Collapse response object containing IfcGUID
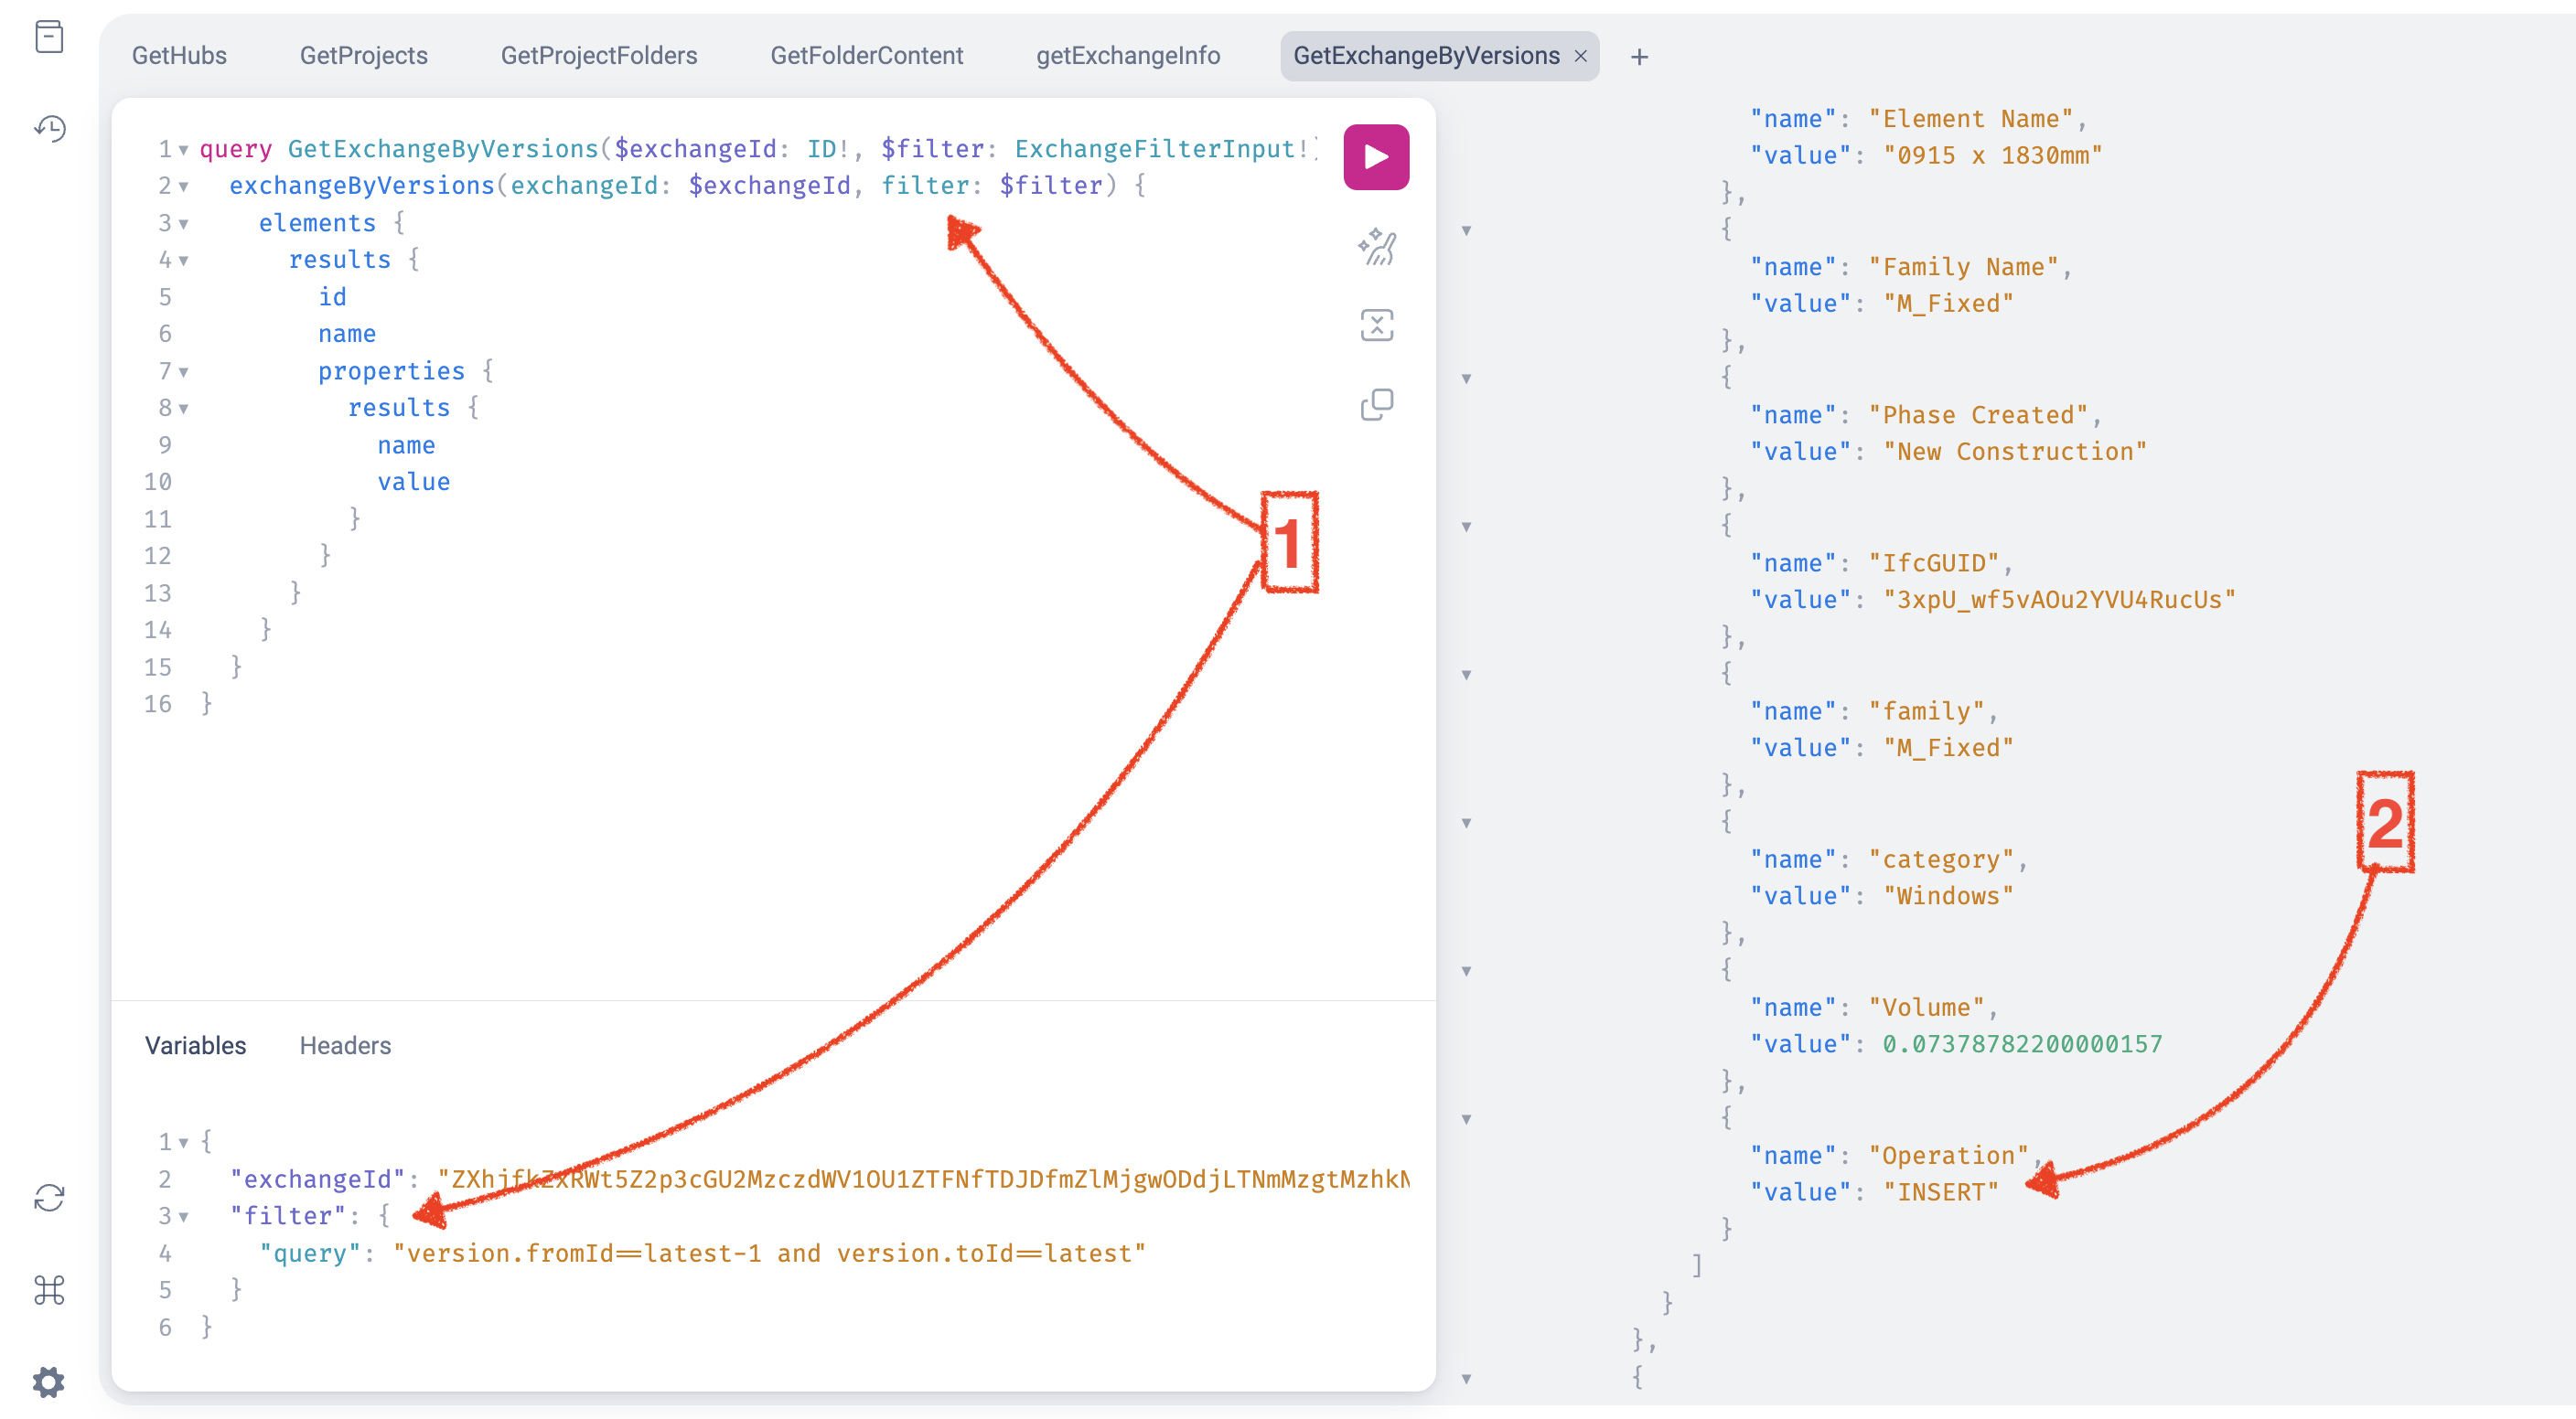The width and height of the screenshot is (2576, 1419). [x=1466, y=527]
